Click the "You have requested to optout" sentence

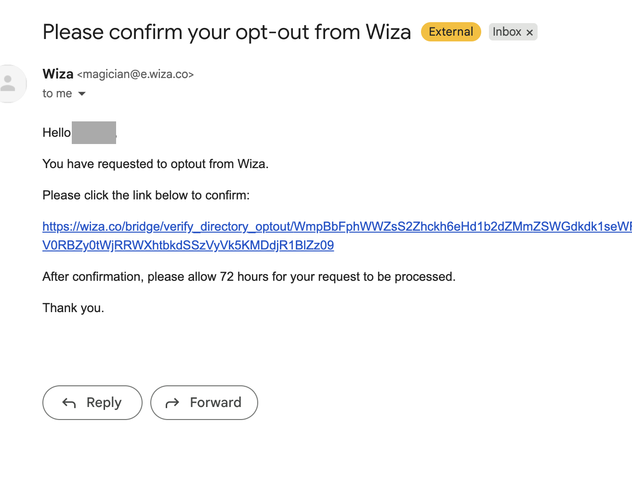pos(156,164)
